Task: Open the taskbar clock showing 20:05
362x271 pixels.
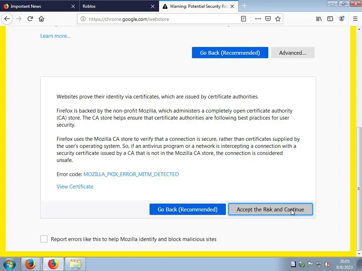Action: pos(344,264)
